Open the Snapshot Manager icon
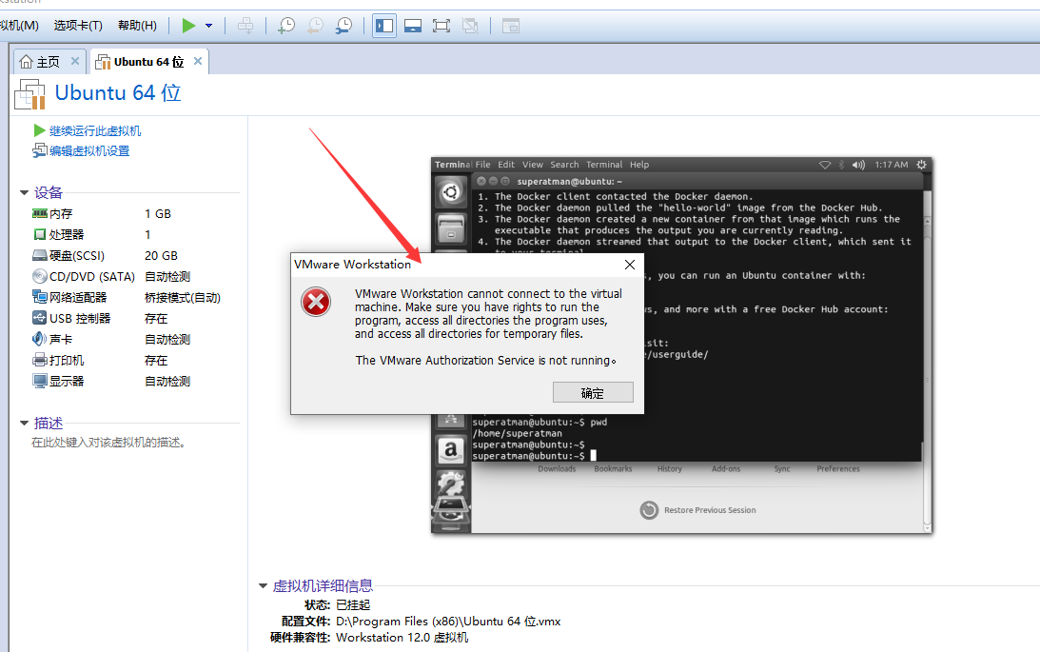The height and width of the screenshot is (652, 1040). click(x=343, y=26)
